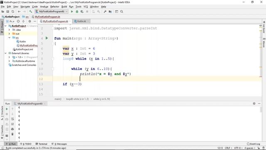
Task: Open the Refactor menu
Action: 55,7
